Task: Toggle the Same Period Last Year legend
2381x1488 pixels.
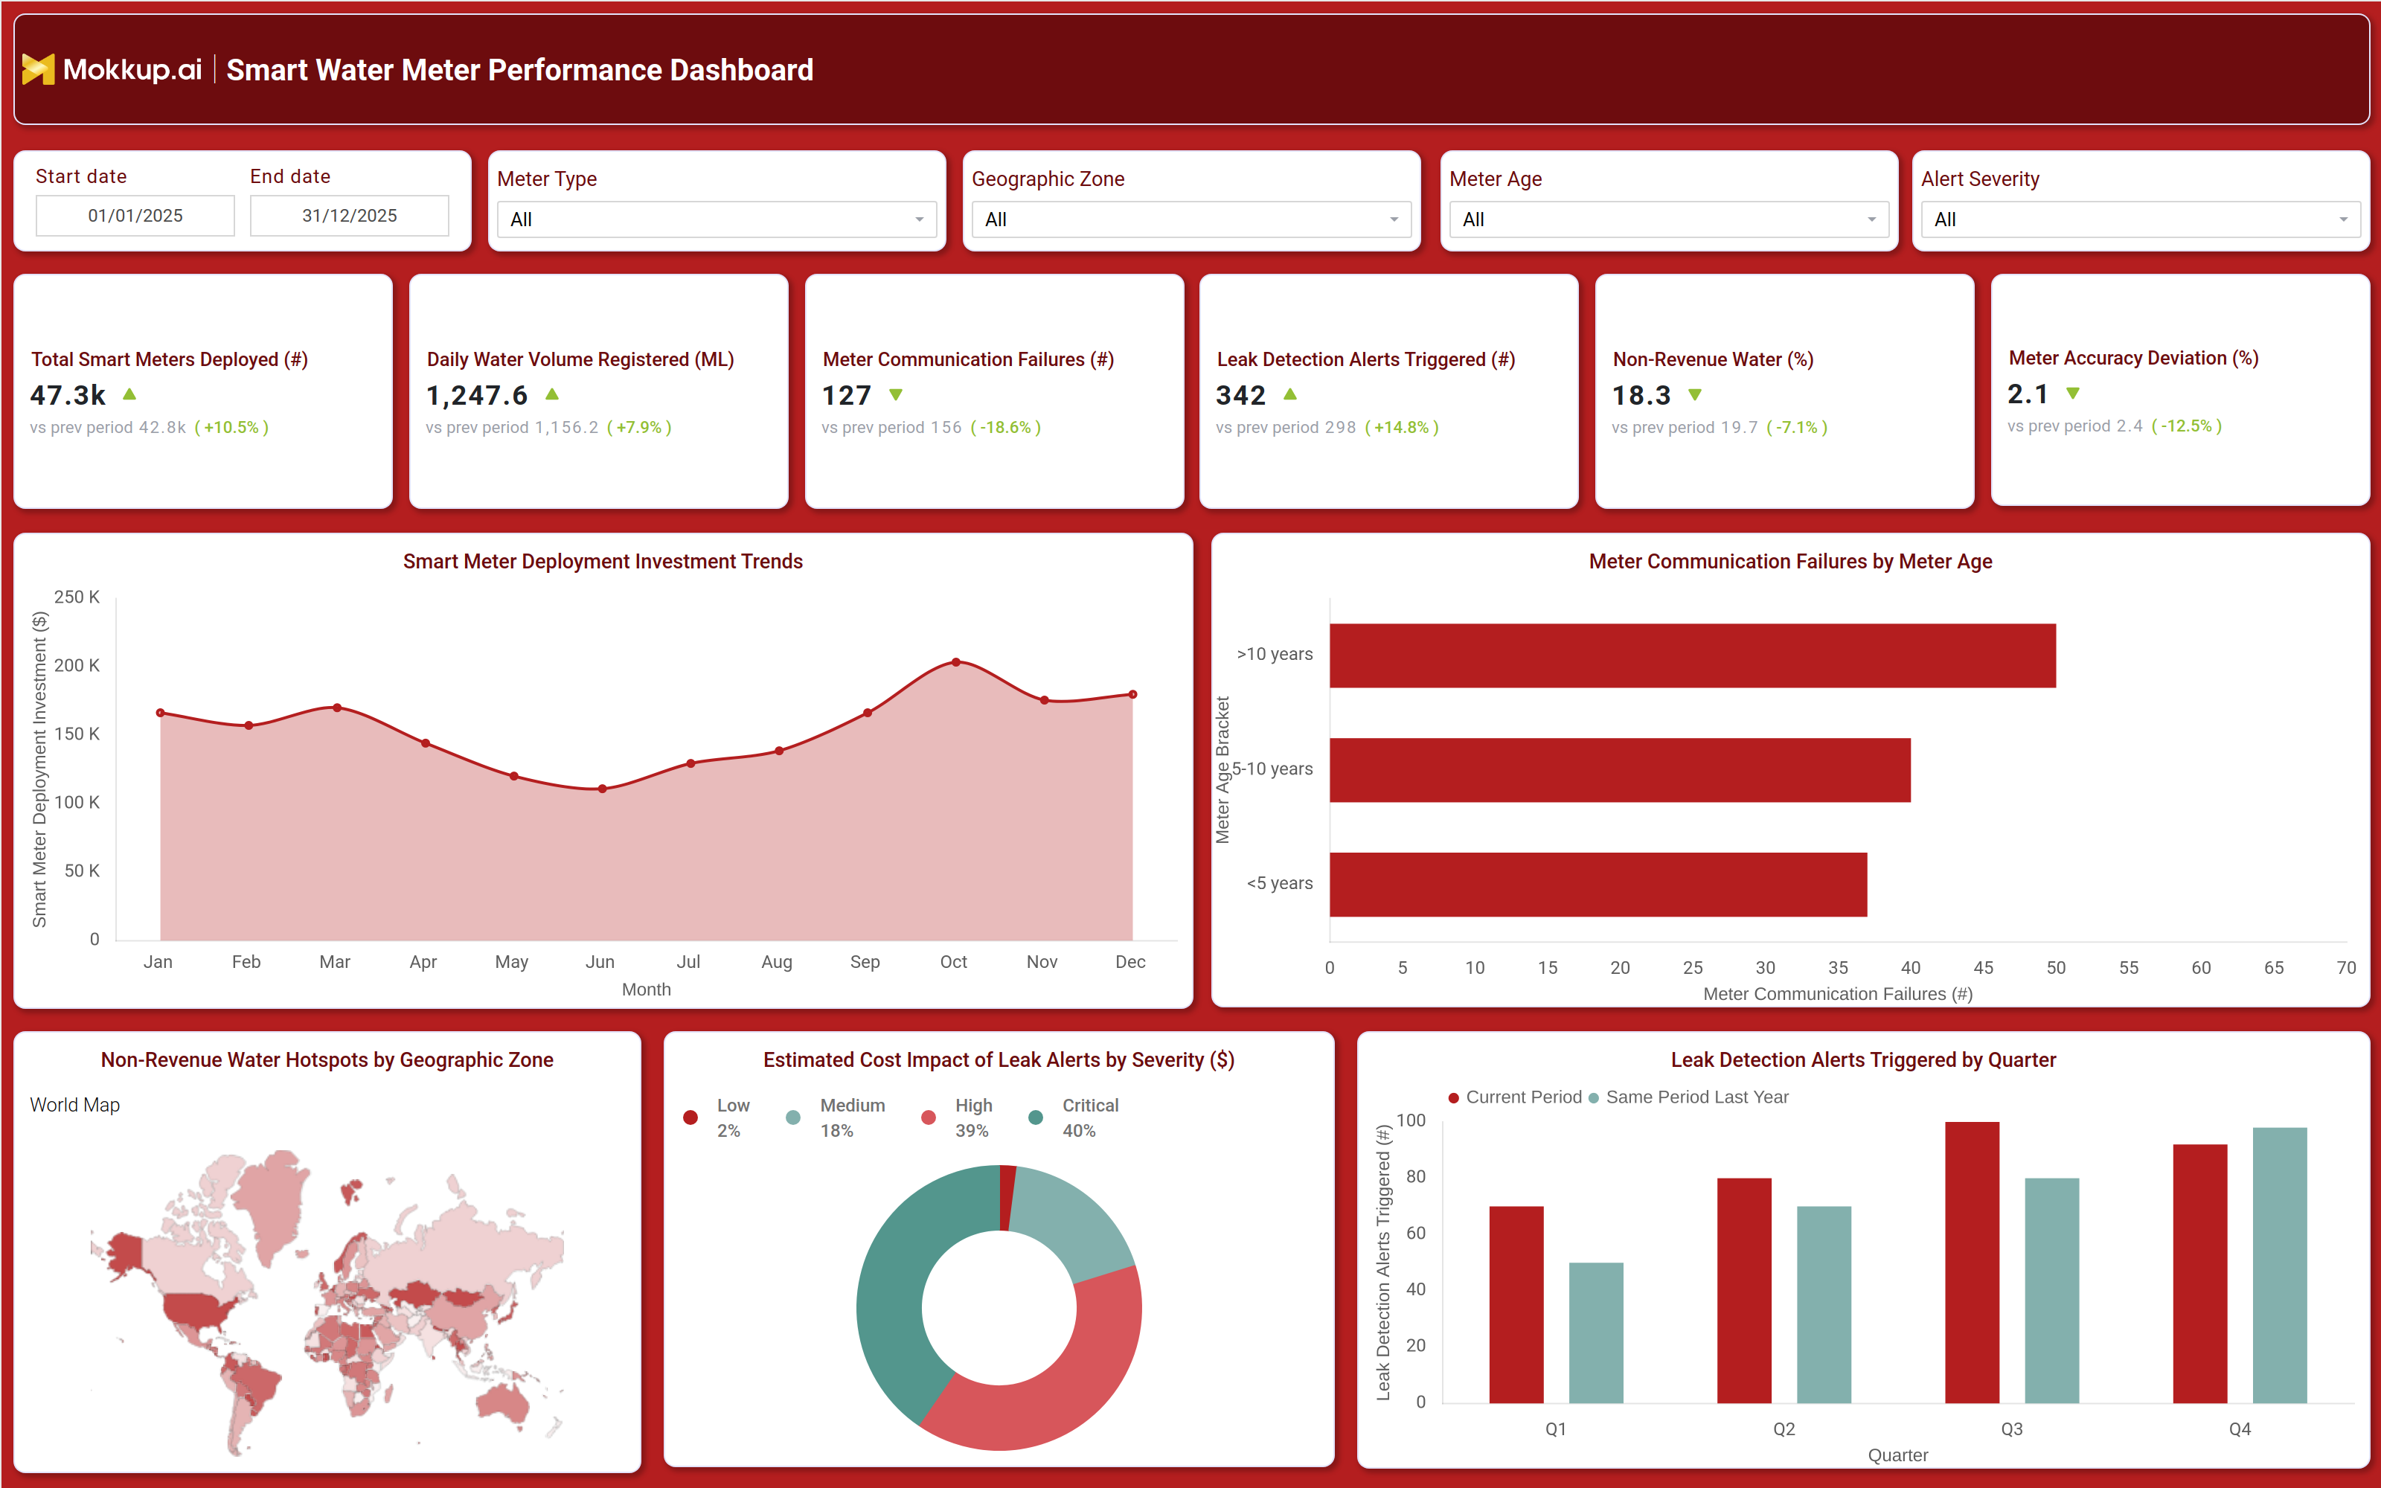Action: pos(1688,1097)
